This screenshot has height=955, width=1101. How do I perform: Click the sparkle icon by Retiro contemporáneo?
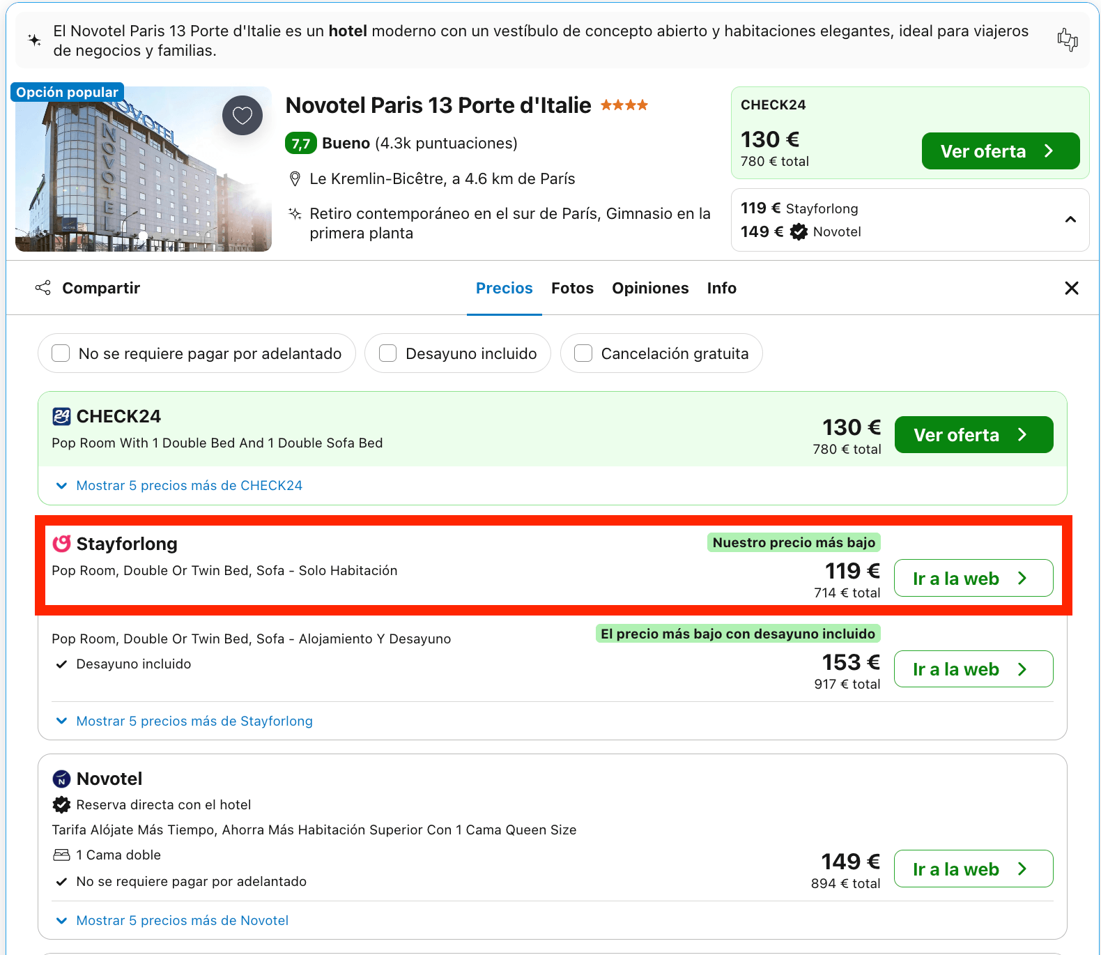point(295,213)
